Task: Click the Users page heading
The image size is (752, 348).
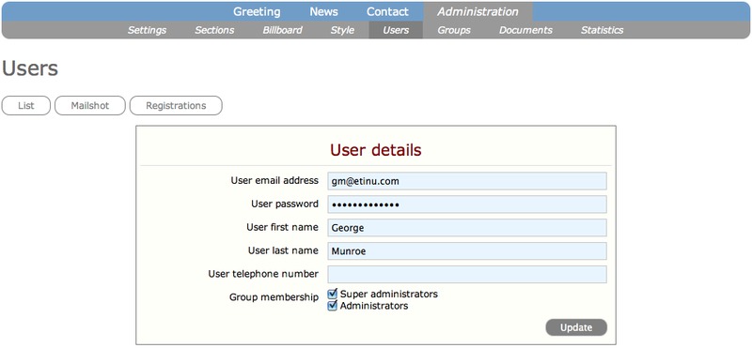Action: [30, 68]
